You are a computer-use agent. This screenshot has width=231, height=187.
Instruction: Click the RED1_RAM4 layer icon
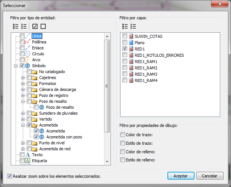pyautogui.click(x=131, y=81)
